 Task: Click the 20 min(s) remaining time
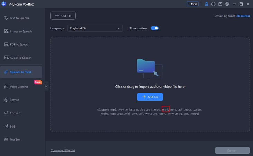[243, 16]
